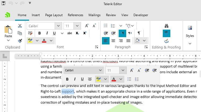201x112 pixels.
Task: Open the quick access toolbar customize arrow
Action: point(30,3)
